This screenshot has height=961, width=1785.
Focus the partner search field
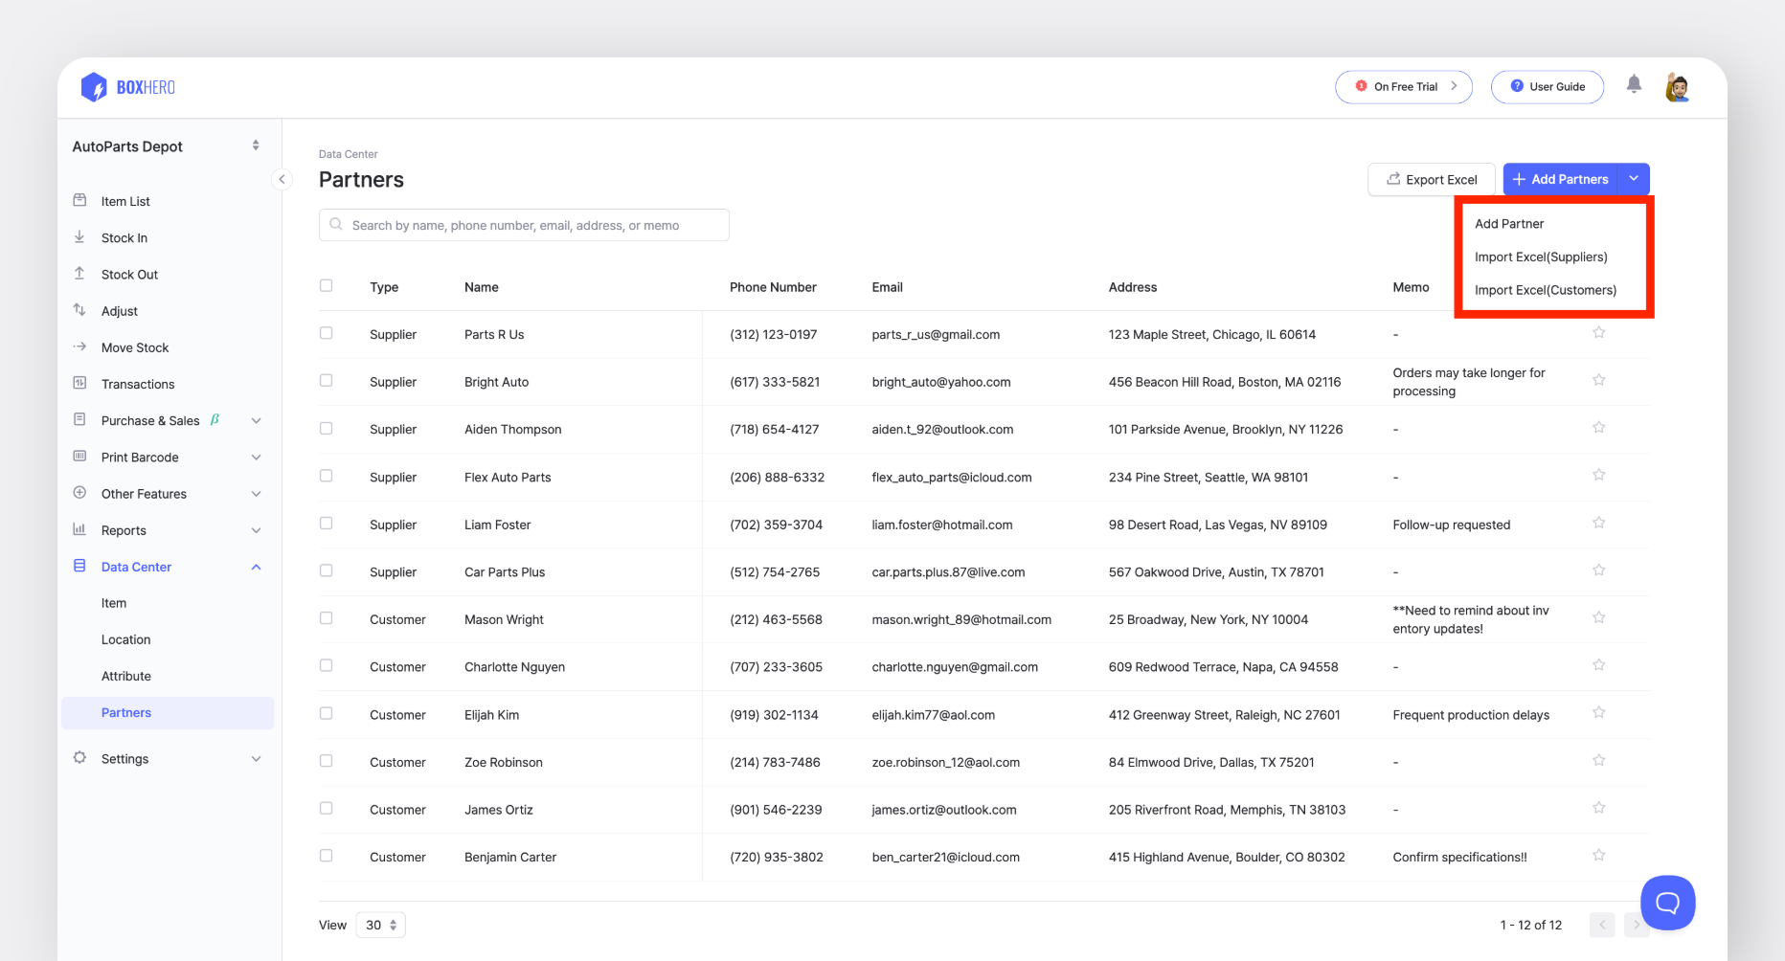coord(524,225)
